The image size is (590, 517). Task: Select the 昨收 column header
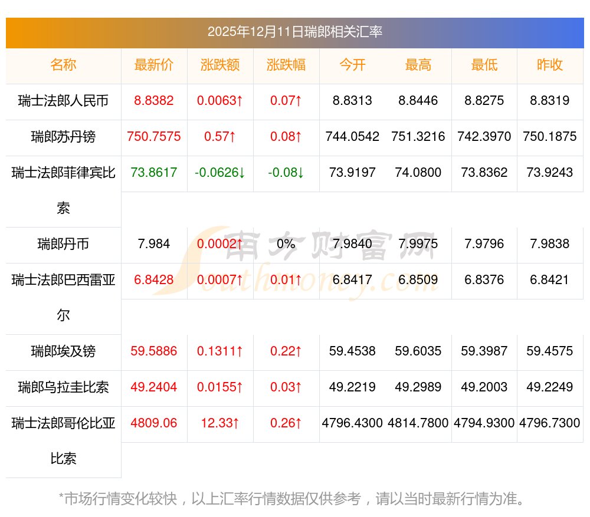click(x=550, y=65)
